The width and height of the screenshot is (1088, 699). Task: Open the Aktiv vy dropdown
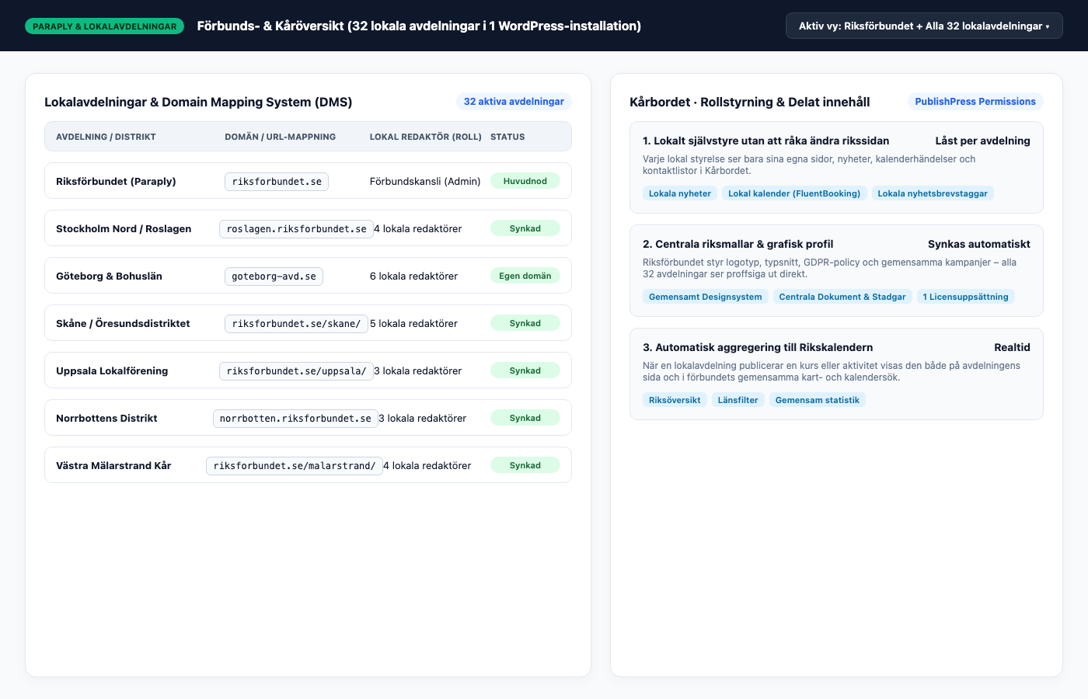tap(924, 26)
